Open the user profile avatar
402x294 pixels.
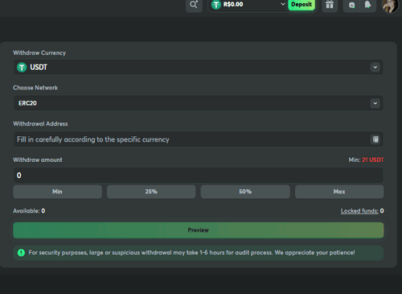390,6
